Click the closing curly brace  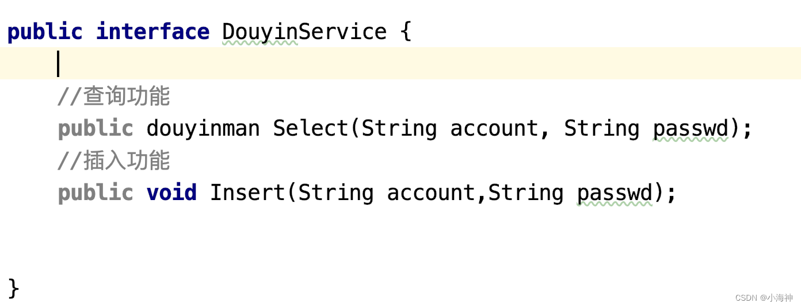coord(14,289)
